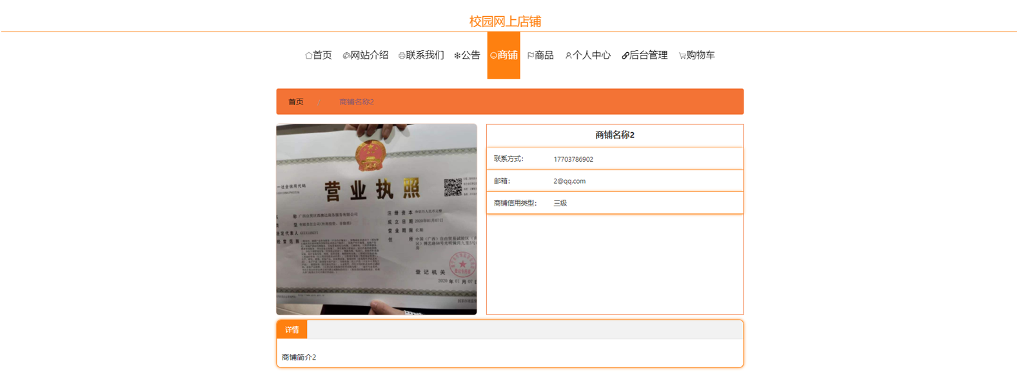Click the icon next to 网站介绍
This screenshot has width=1017, height=379.
pyautogui.click(x=346, y=55)
